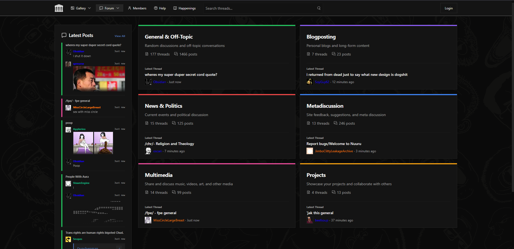The image size is (514, 249).
Task: Open the Metadiscussion forum heading
Action: (325, 106)
